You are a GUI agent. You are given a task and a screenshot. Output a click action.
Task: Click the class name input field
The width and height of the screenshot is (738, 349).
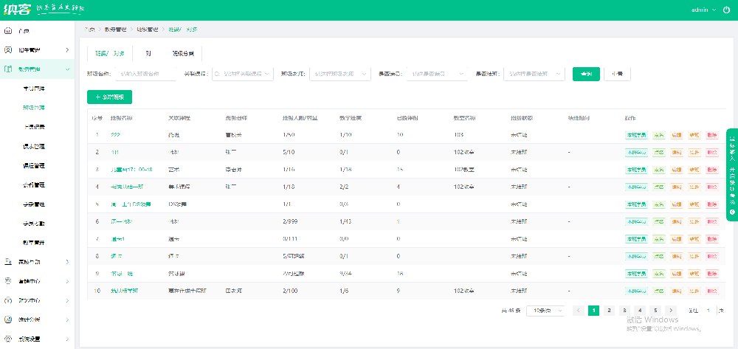click(x=145, y=75)
